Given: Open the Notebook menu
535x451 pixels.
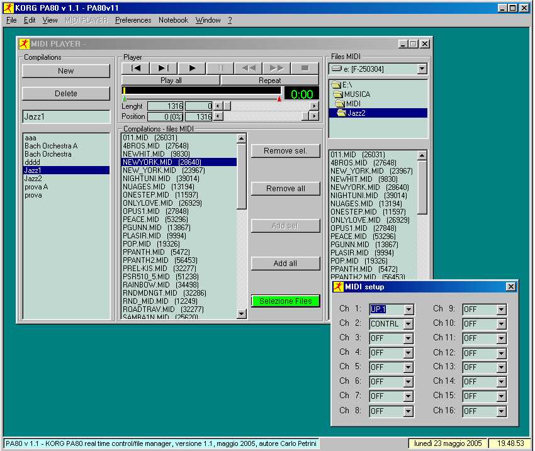Looking at the screenshot, I should 173,20.
